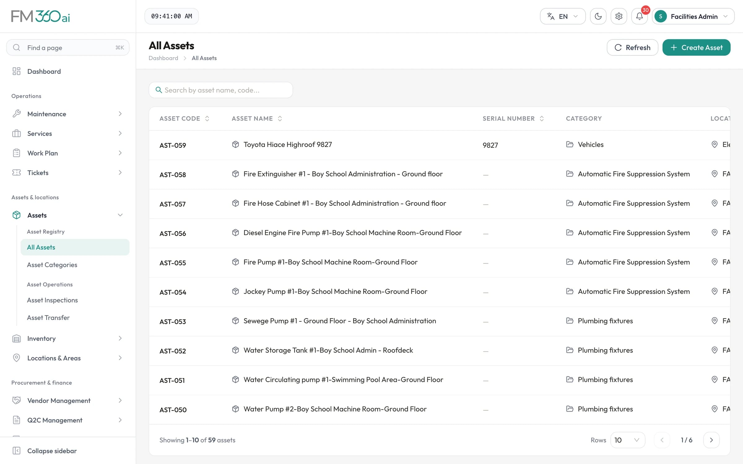Click the Dashboard grid icon in the sidebar
The image size is (743, 464).
point(16,71)
